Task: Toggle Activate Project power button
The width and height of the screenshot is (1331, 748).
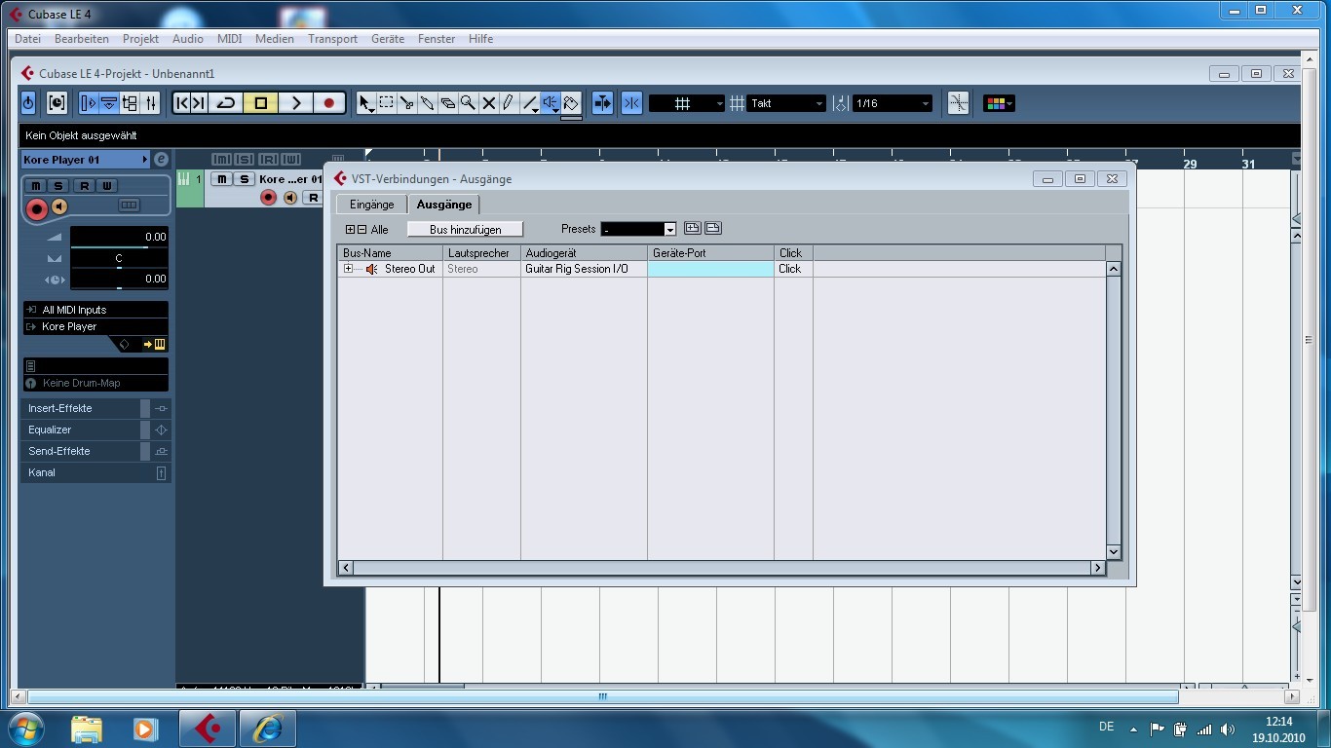Action: 28,103
